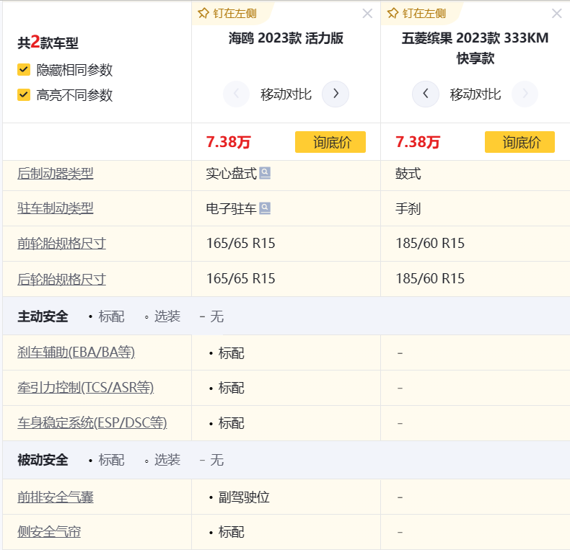Open 后制动器类型 parameter link
Viewport: 570px width, 550px height.
[x=56, y=173]
